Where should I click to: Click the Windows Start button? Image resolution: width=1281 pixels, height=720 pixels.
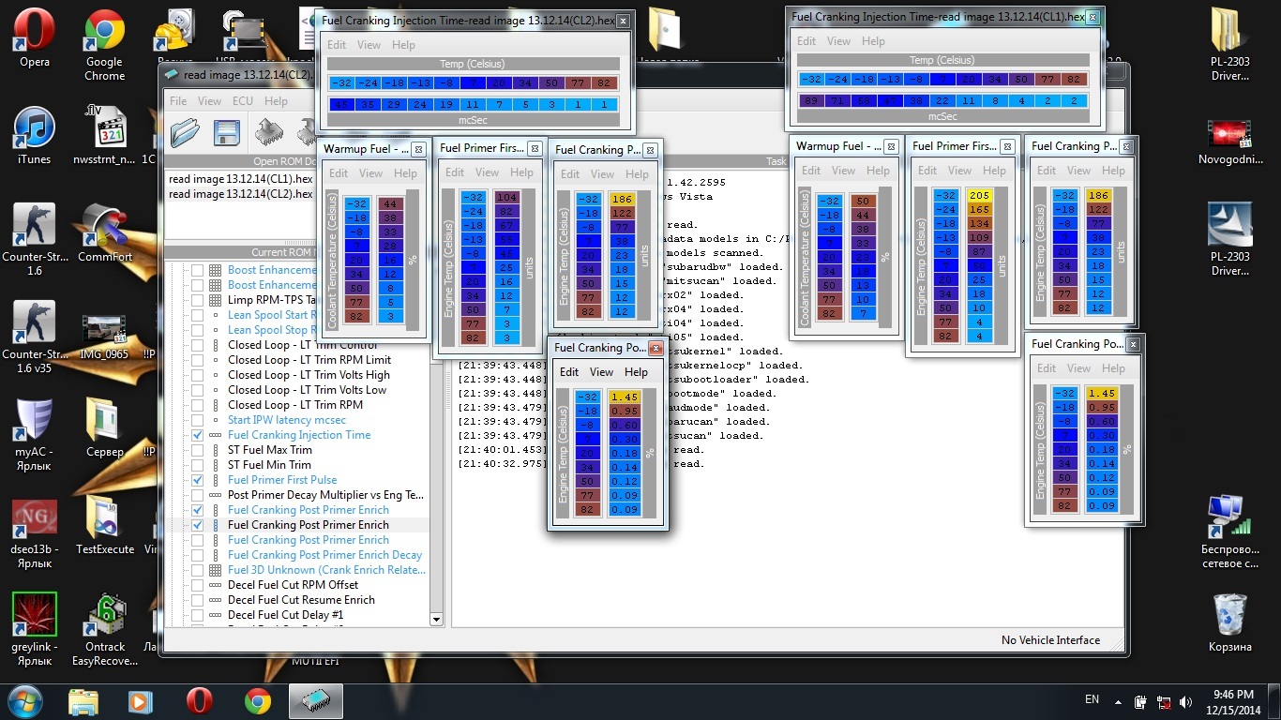pyautogui.click(x=24, y=701)
